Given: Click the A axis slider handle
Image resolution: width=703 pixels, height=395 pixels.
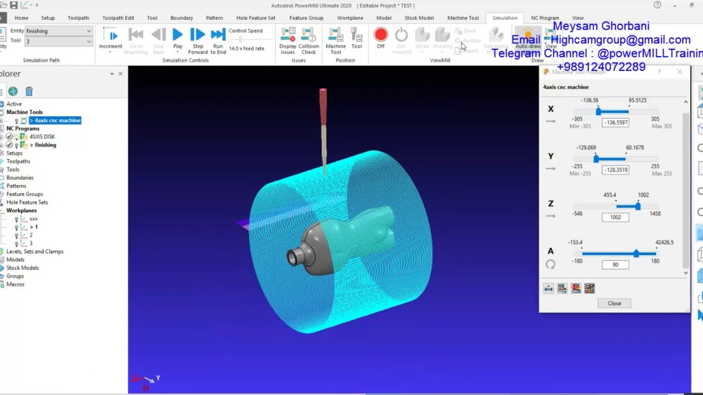Looking at the screenshot, I should pos(636,253).
